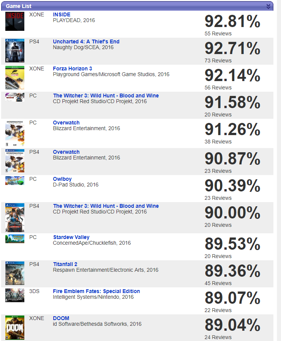Viewport: 281px width, 341px height.
Task: Open the Owlboy game link
Action: [x=62, y=179]
